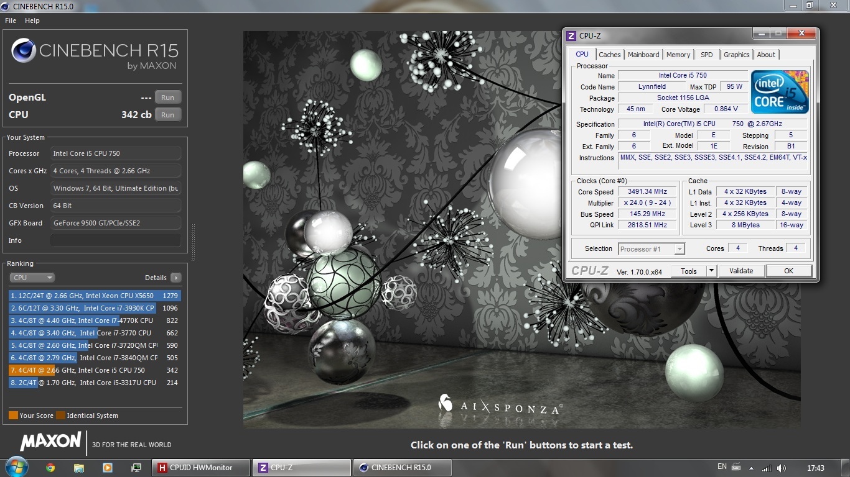The image size is (850, 477).
Task: Switch to CPUID HWMonitor in the taskbar
Action: pyautogui.click(x=201, y=468)
